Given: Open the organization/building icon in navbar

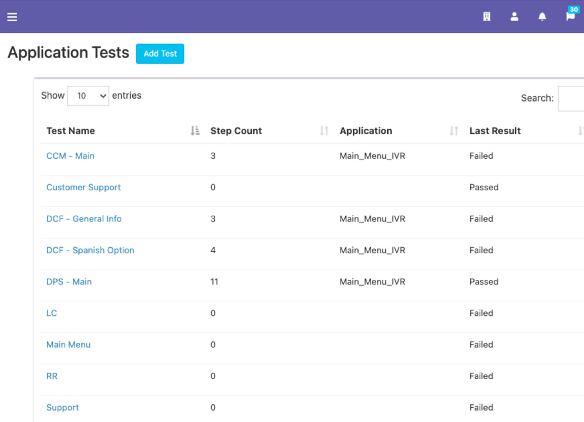Looking at the screenshot, I should point(487,16).
